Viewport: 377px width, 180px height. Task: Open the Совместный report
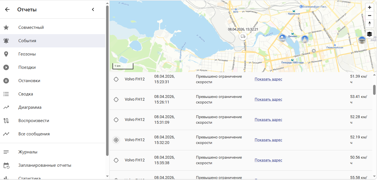click(53, 27)
